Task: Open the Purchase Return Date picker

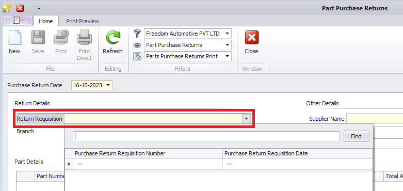Action: pos(108,85)
